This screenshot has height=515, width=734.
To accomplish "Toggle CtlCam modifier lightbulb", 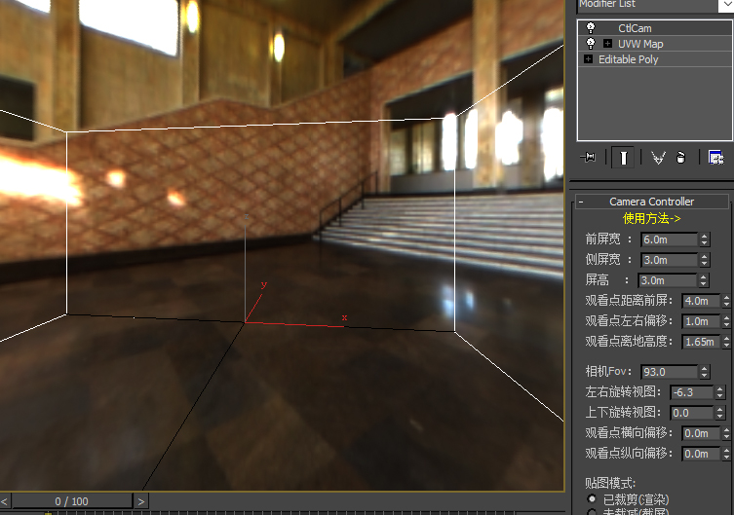I will coord(591,28).
